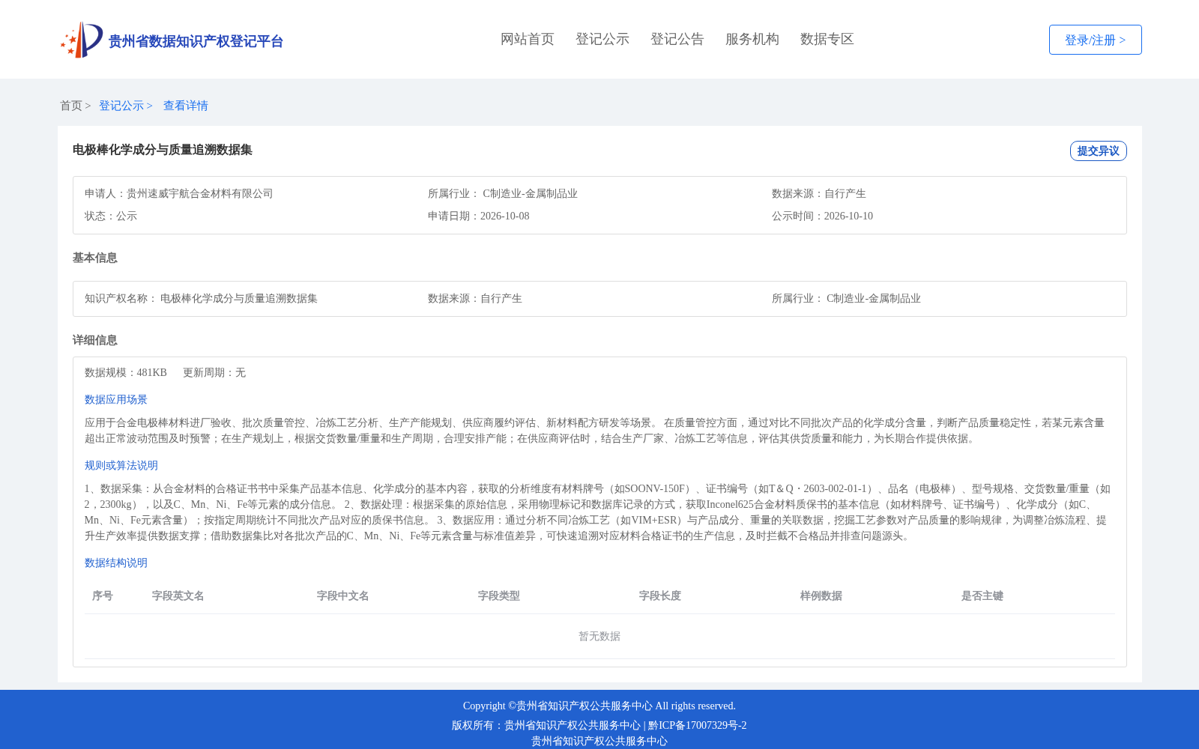Click 首页 breadcrumb link

(71, 106)
